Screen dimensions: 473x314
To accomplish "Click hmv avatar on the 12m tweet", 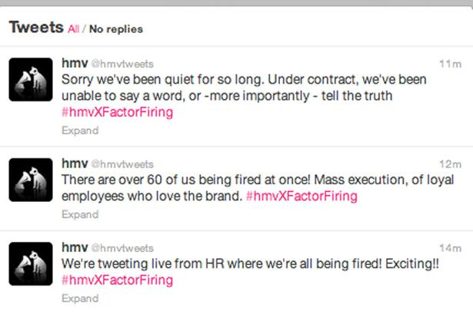I will (31, 180).
